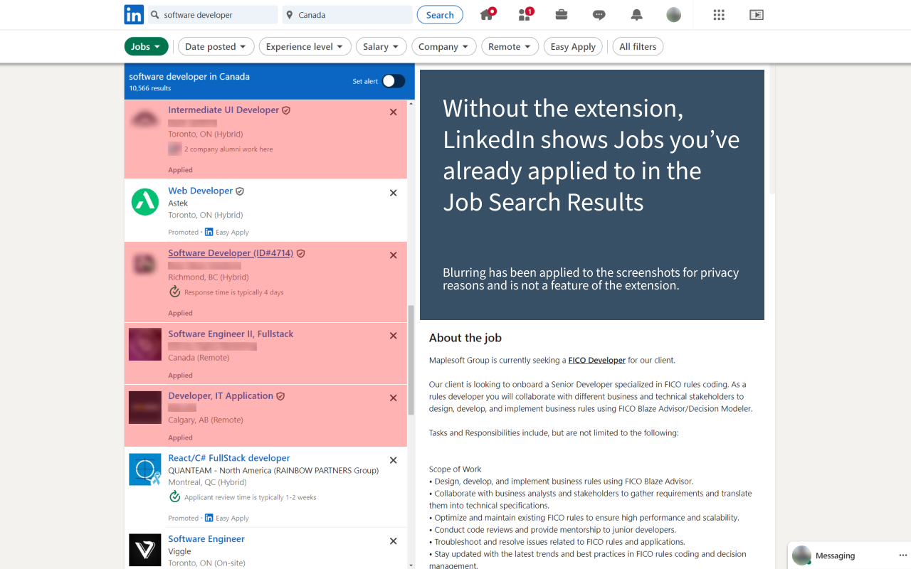Screen dimensions: 911x569
Task: Dismiss the Developer, IT Application job
Action: point(394,398)
